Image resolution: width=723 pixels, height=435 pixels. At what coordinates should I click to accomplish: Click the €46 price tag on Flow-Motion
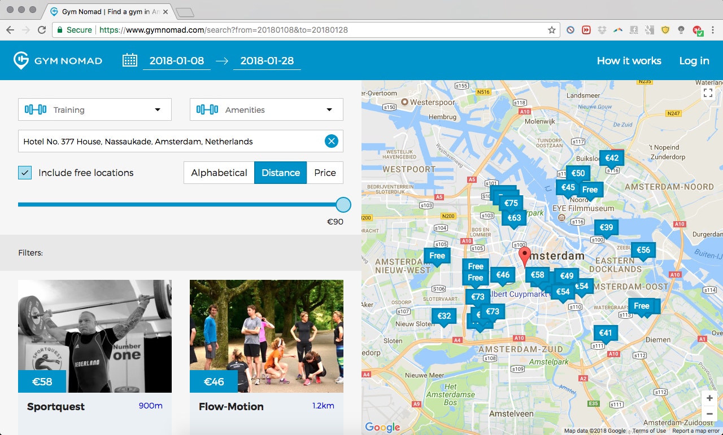point(214,381)
